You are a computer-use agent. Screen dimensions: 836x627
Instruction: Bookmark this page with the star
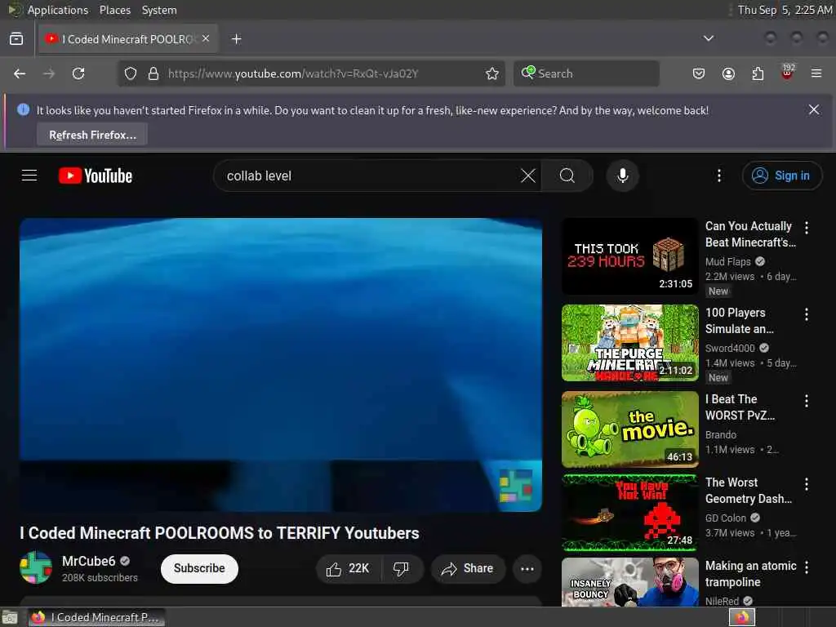click(x=492, y=73)
